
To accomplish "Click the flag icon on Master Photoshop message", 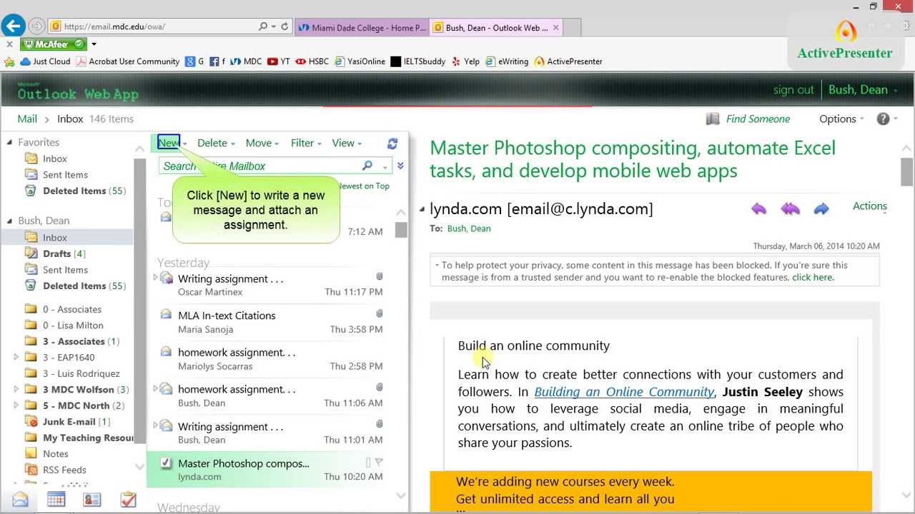I will (379, 462).
